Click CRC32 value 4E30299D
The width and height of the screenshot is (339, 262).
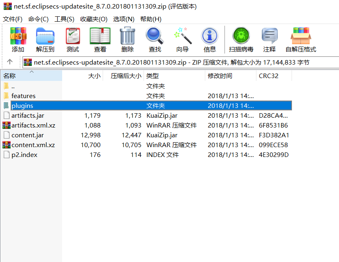click(274, 155)
